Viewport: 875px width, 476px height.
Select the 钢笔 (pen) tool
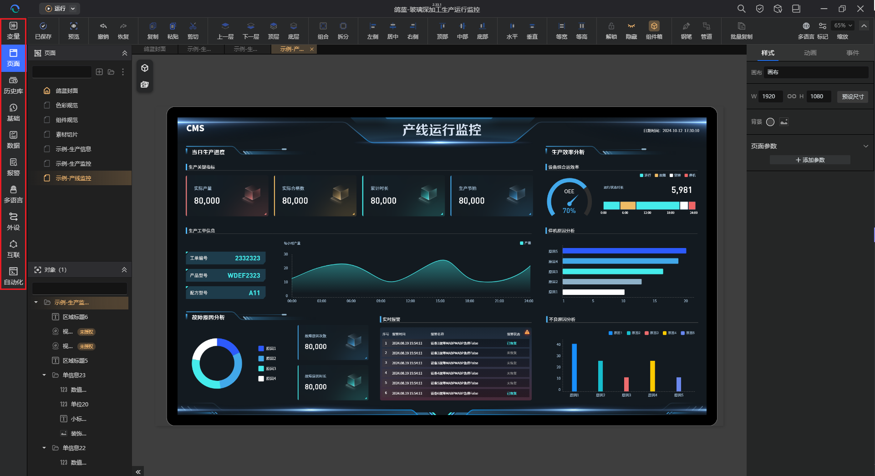686,30
